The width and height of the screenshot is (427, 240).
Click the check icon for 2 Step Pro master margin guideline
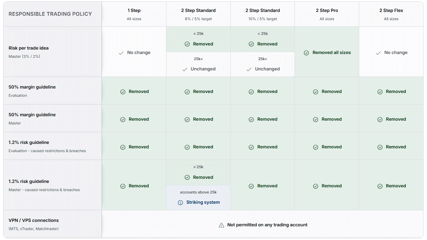click(x=315, y=120)
